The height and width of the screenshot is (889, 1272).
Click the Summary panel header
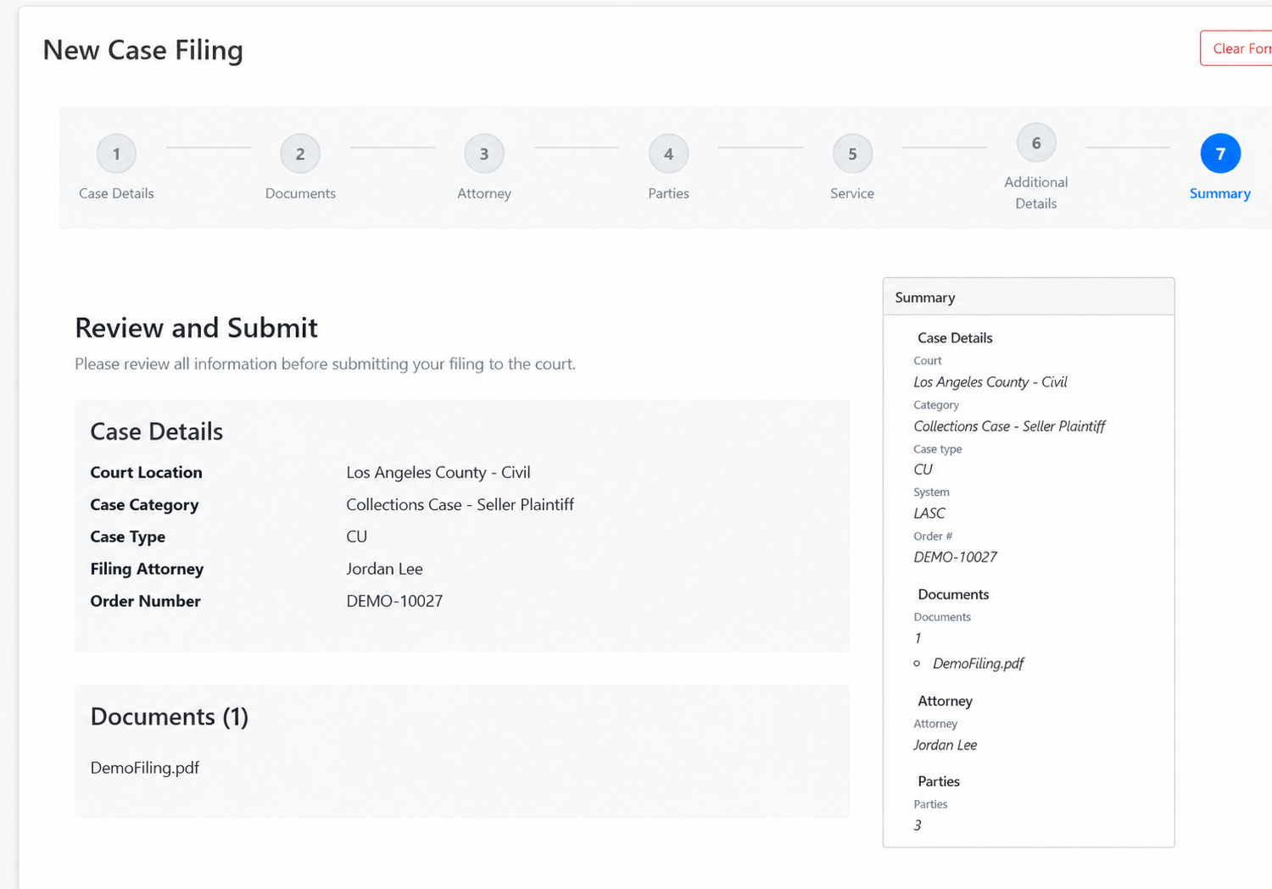1029,297
